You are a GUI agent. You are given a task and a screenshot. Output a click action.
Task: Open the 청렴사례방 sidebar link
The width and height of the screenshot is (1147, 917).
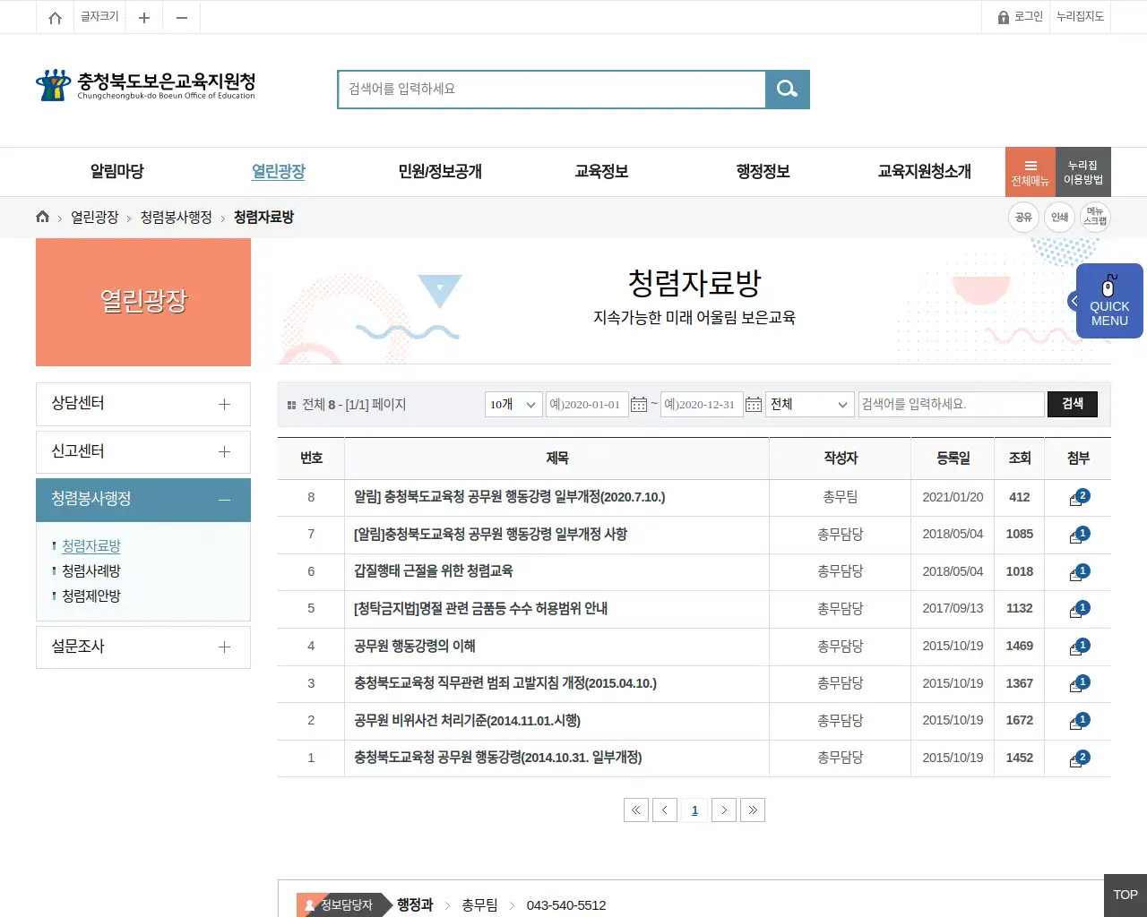(91, 571)
